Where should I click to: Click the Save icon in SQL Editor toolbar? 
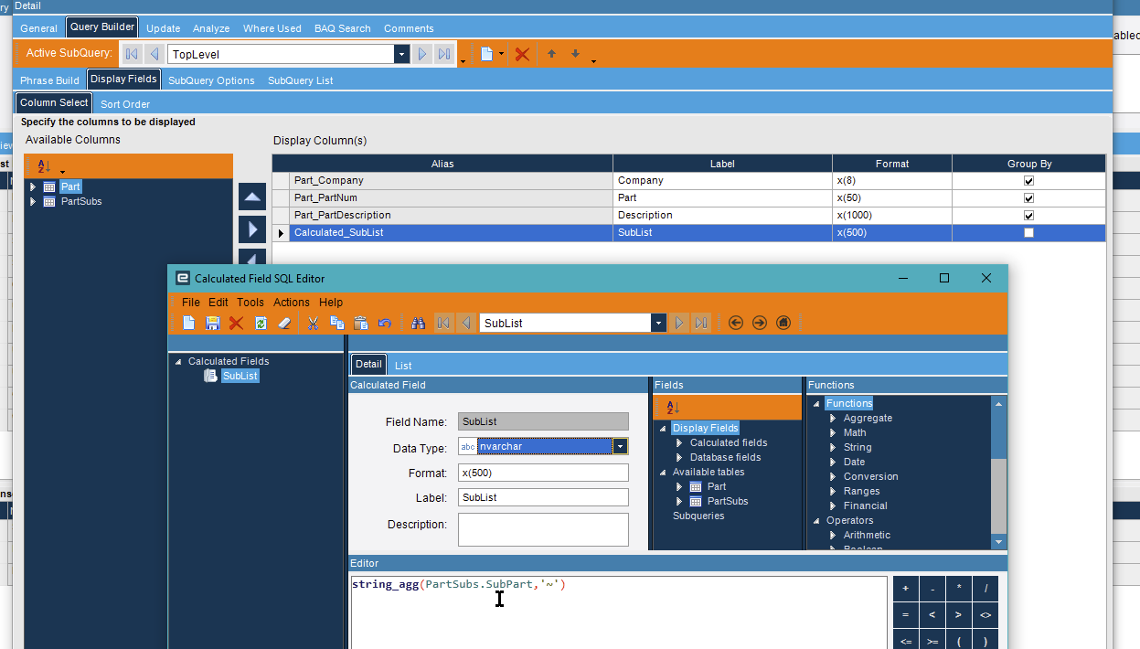(212, 323)
